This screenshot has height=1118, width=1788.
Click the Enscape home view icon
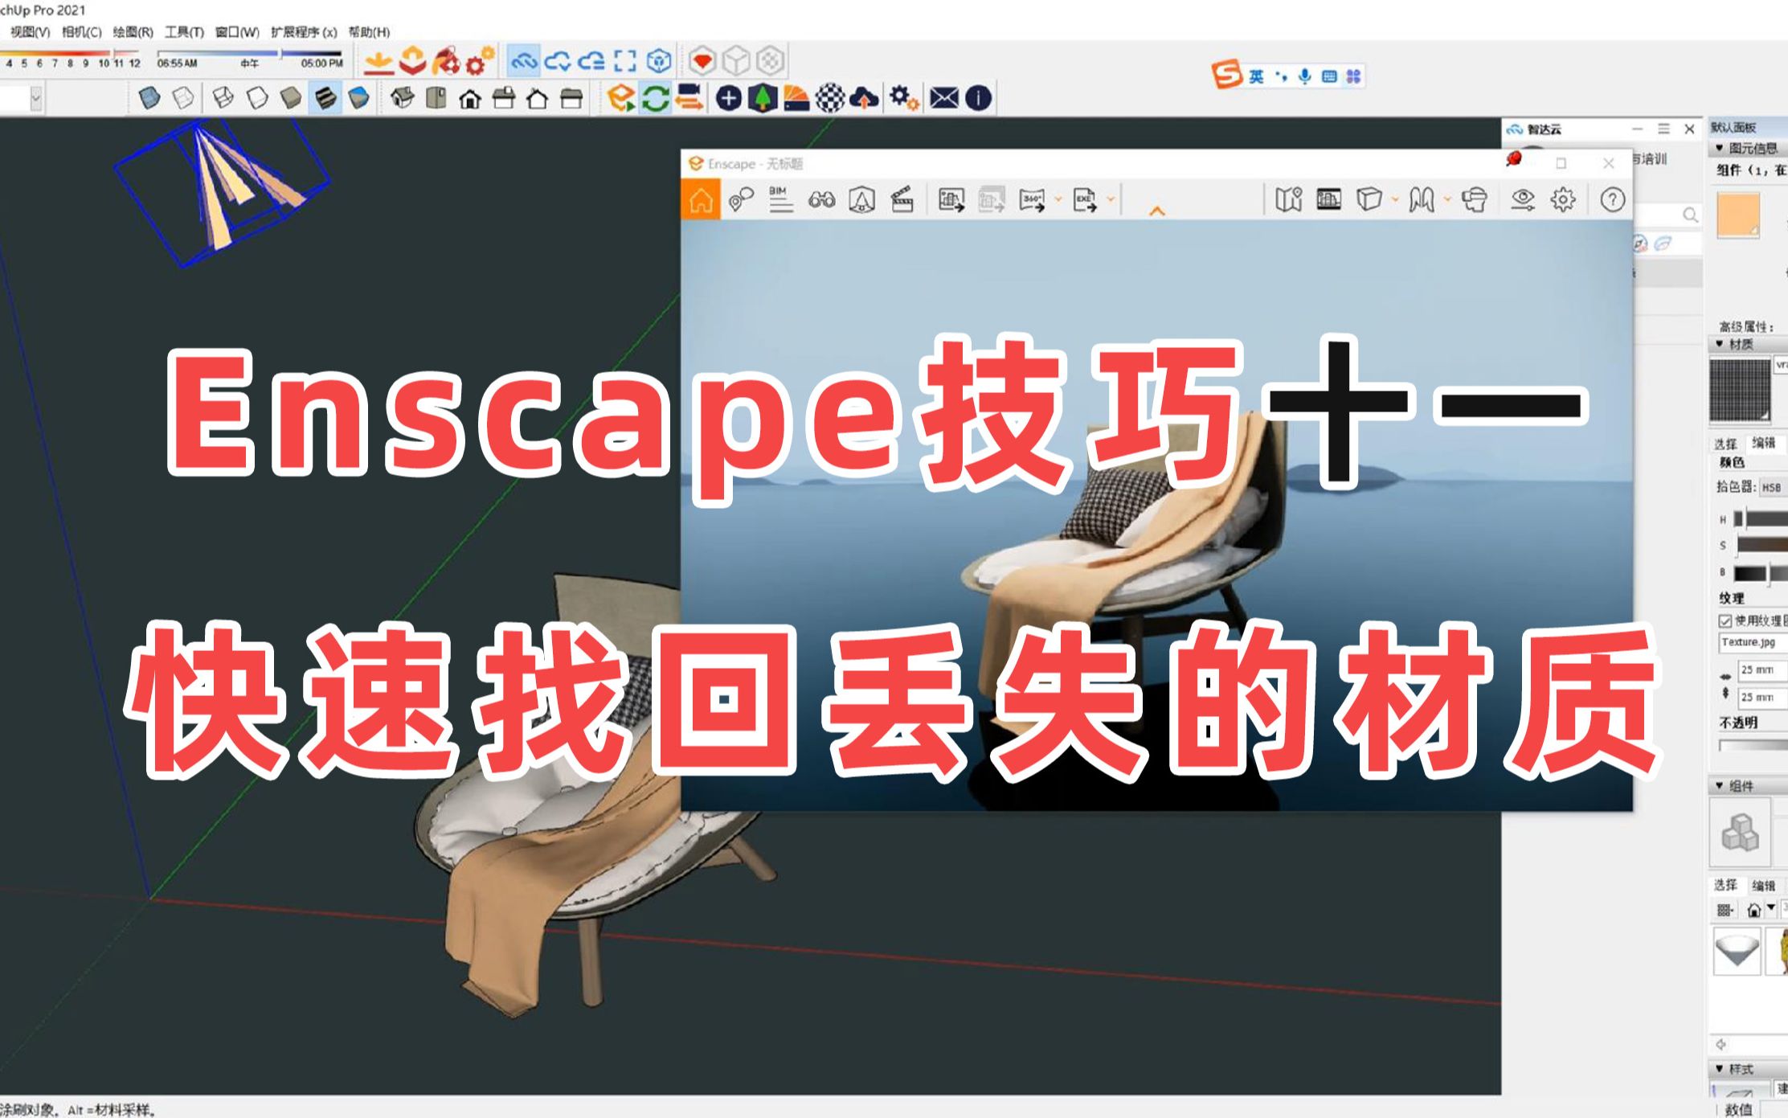click(x=701, y=200)
